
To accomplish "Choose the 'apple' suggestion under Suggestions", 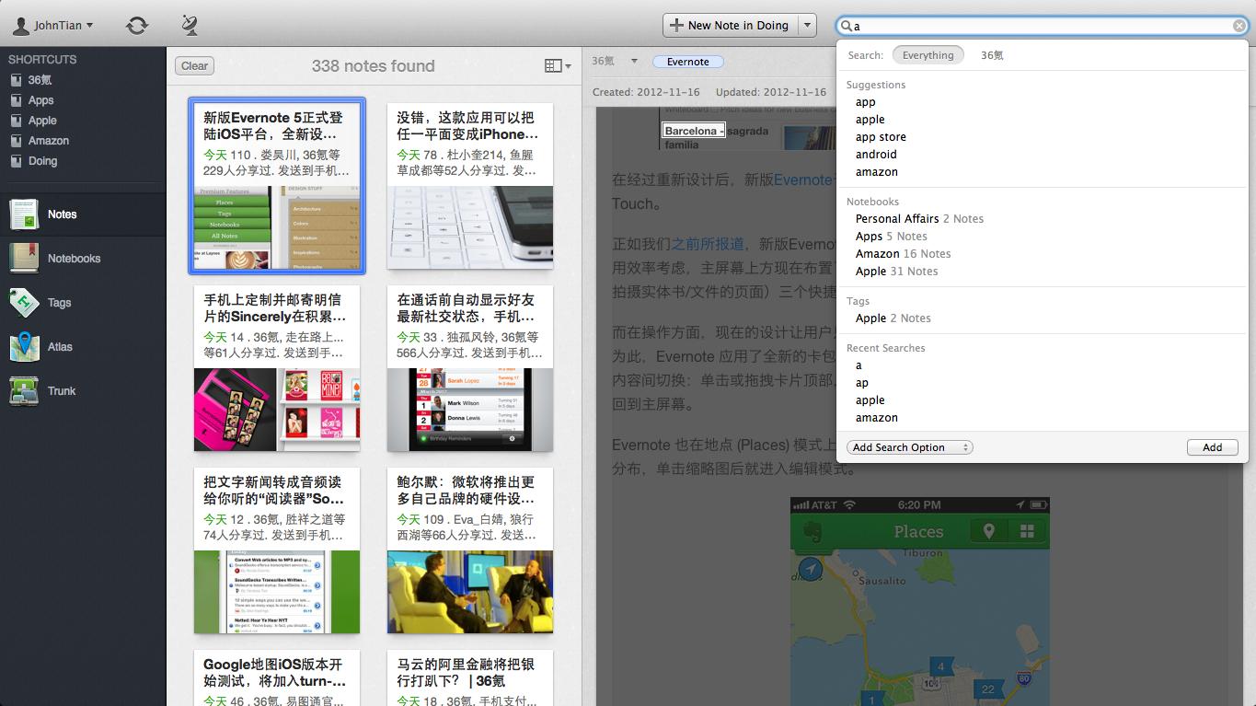I will click(x=870, y=120).
